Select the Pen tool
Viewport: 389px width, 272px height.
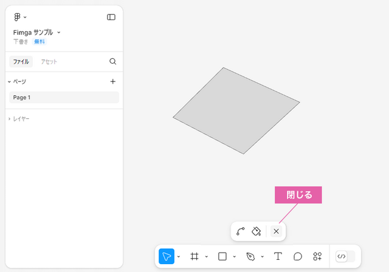coord(250,256)
